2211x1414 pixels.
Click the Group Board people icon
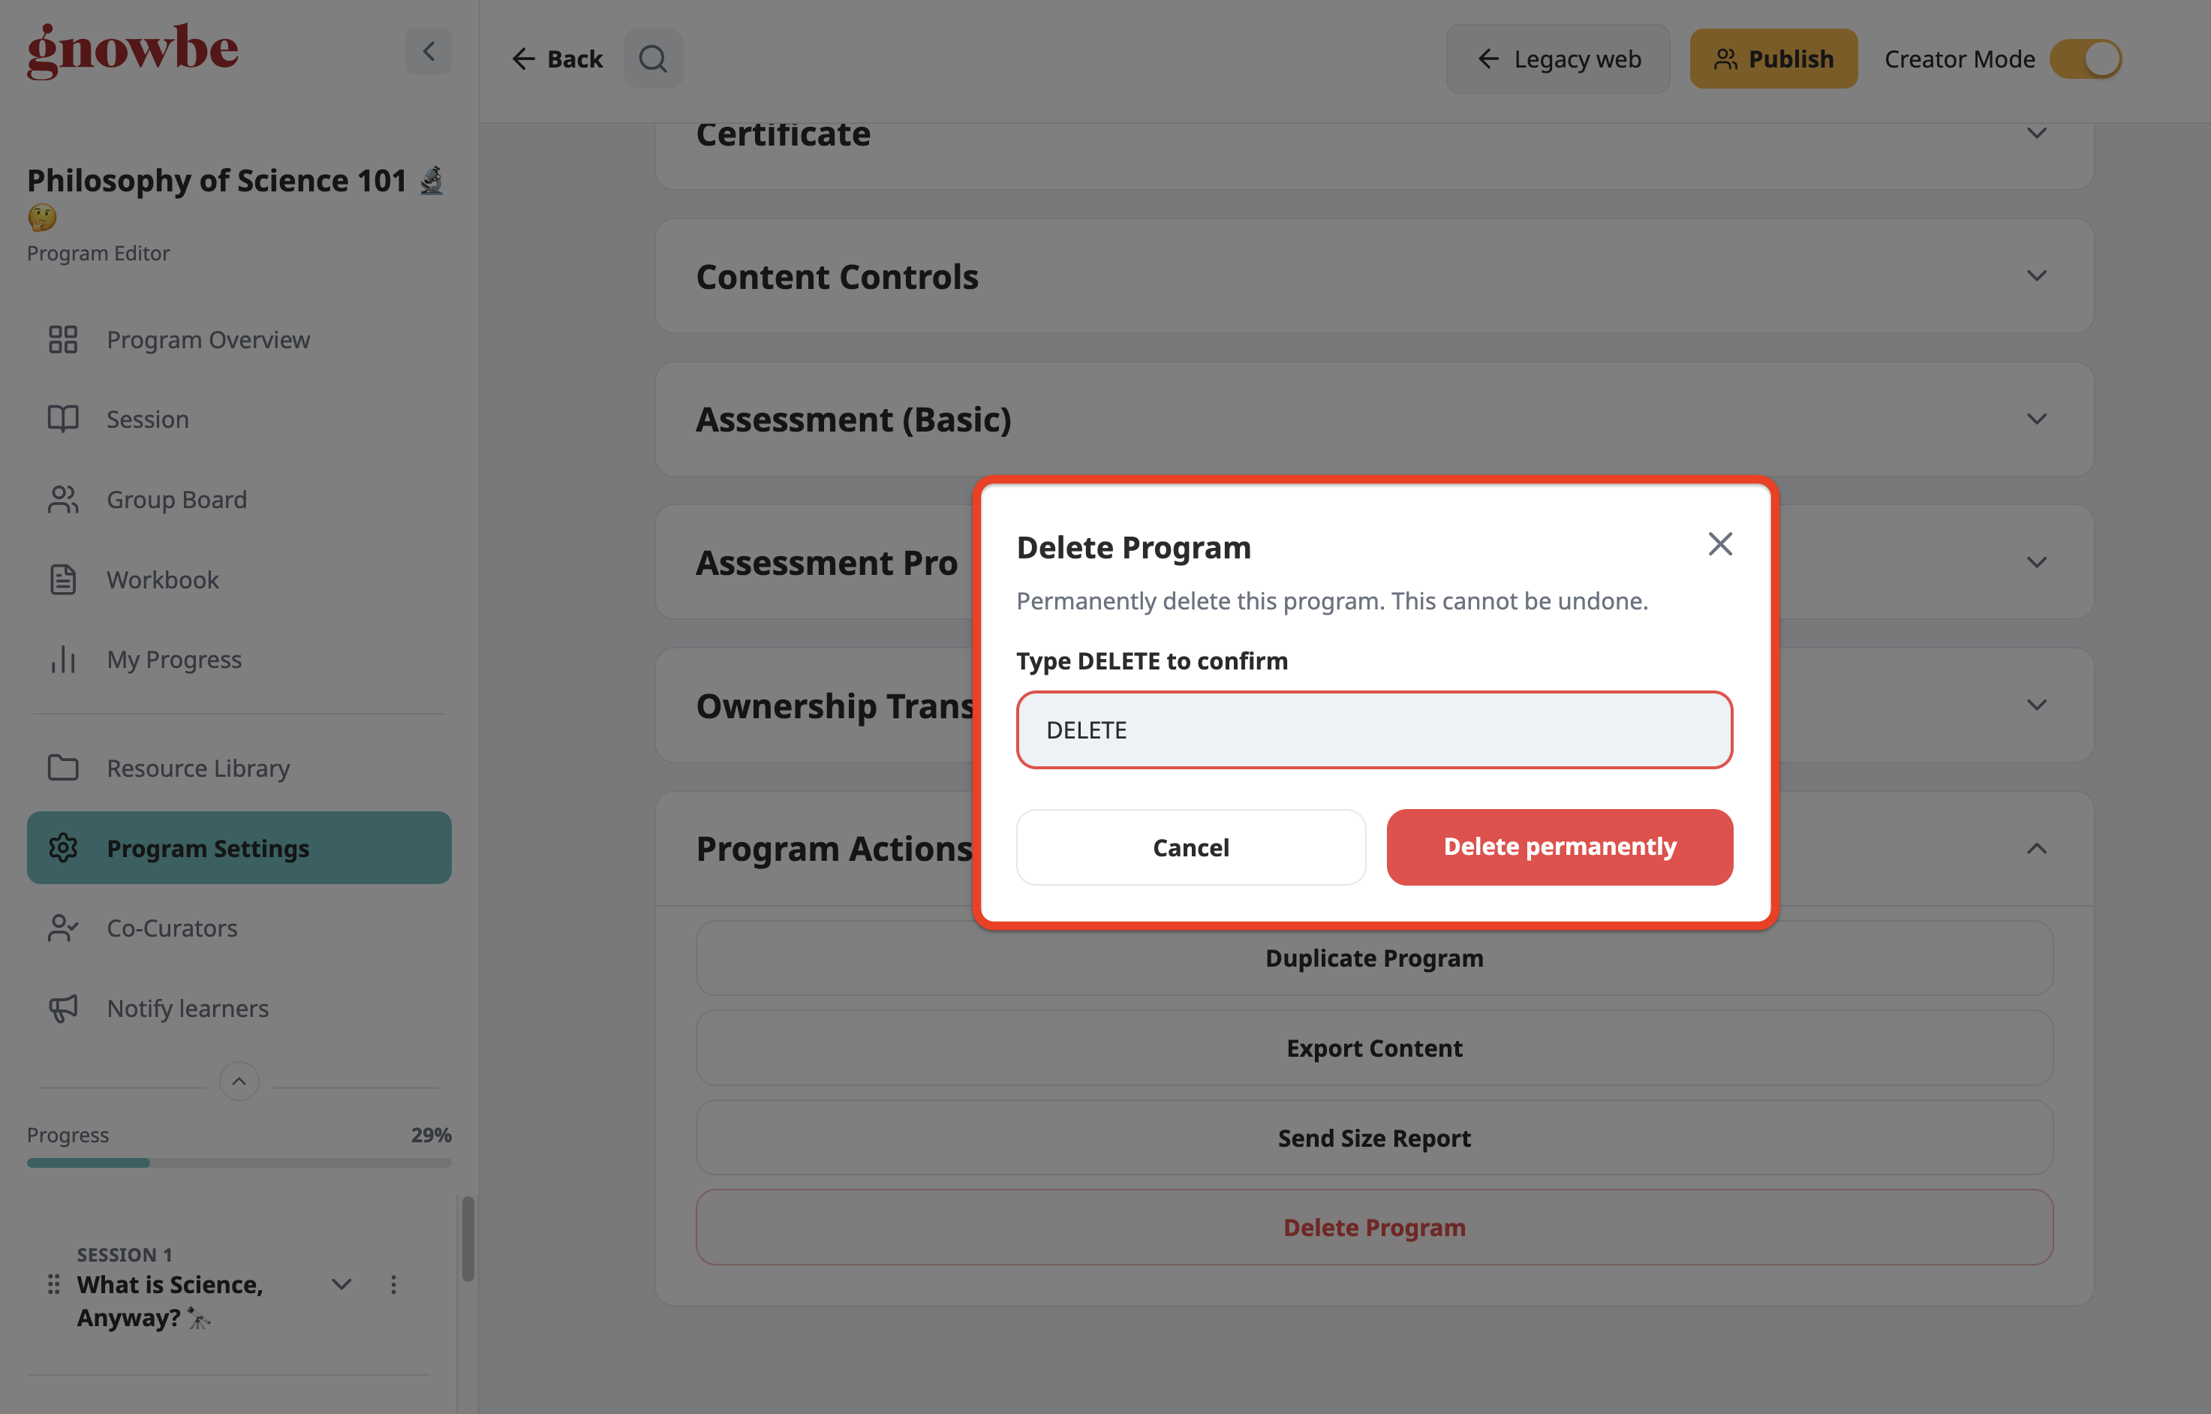pyautogui.click(x=63, y=500)
